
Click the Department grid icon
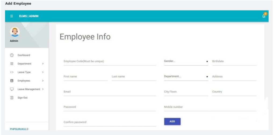[12, 63]
